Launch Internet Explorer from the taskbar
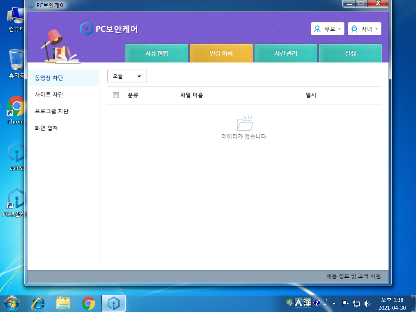This screenshot has width=416, height=312. point(38,303)
